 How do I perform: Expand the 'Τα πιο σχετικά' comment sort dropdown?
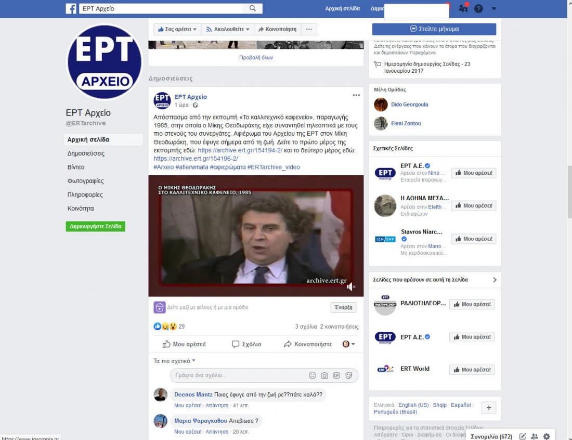point(175,361)
